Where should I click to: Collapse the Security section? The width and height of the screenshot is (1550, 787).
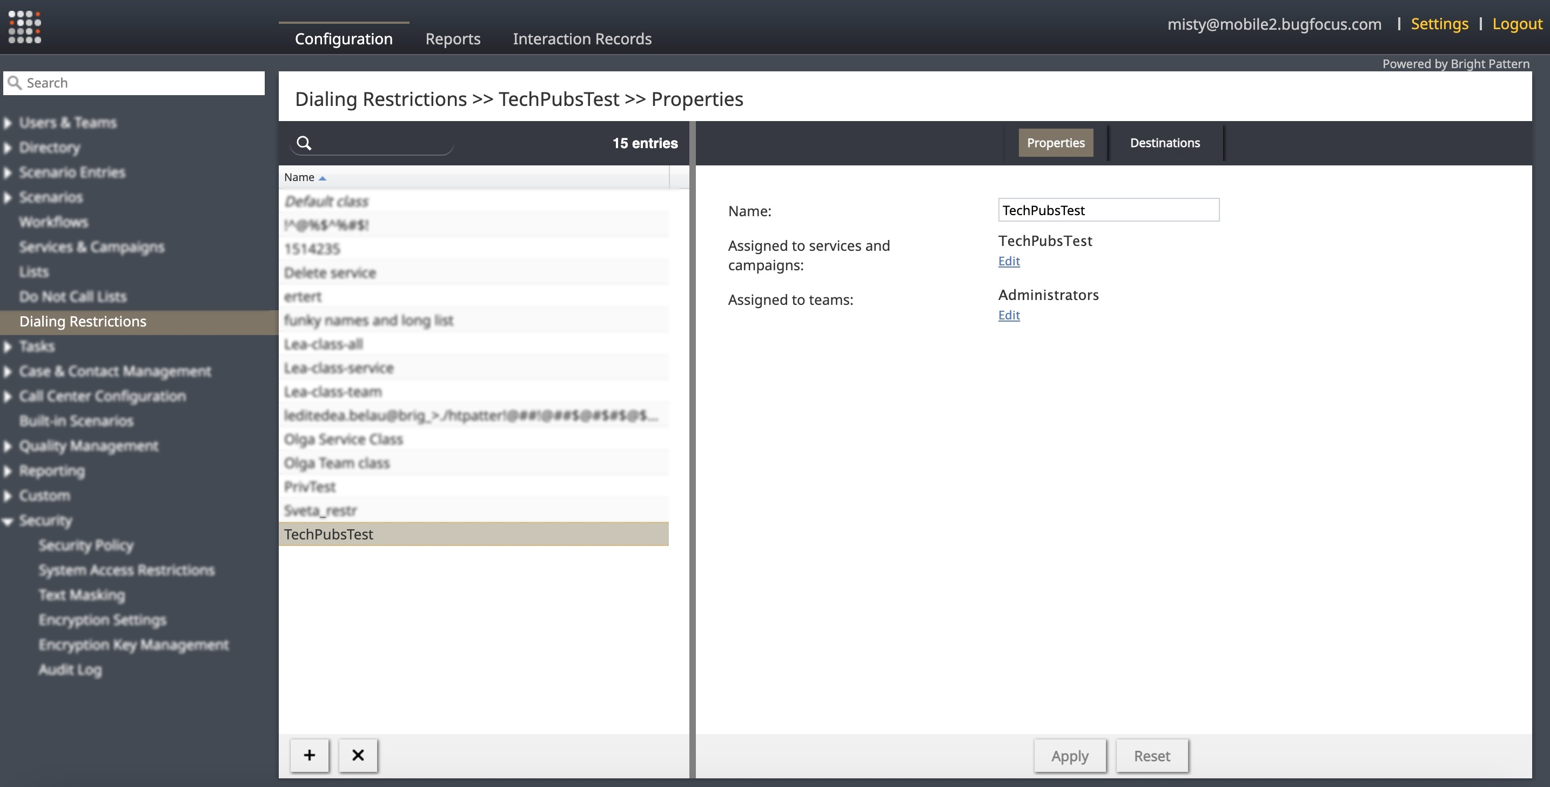tap(7, 522)
